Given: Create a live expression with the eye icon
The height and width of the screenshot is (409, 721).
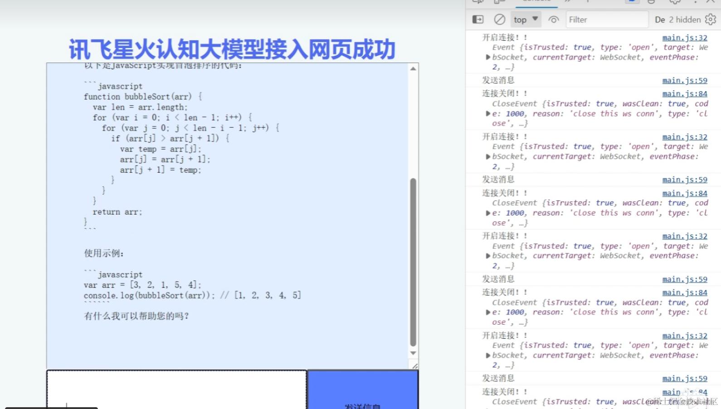Looking at the screenshot, I should click(553, 19).
